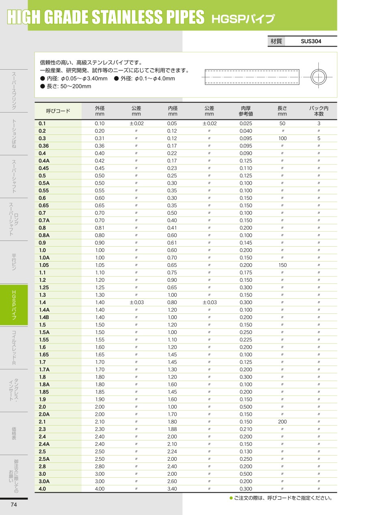Click the code 4.0 row label
Screen dimensions: 365x515
click(43, 489)
